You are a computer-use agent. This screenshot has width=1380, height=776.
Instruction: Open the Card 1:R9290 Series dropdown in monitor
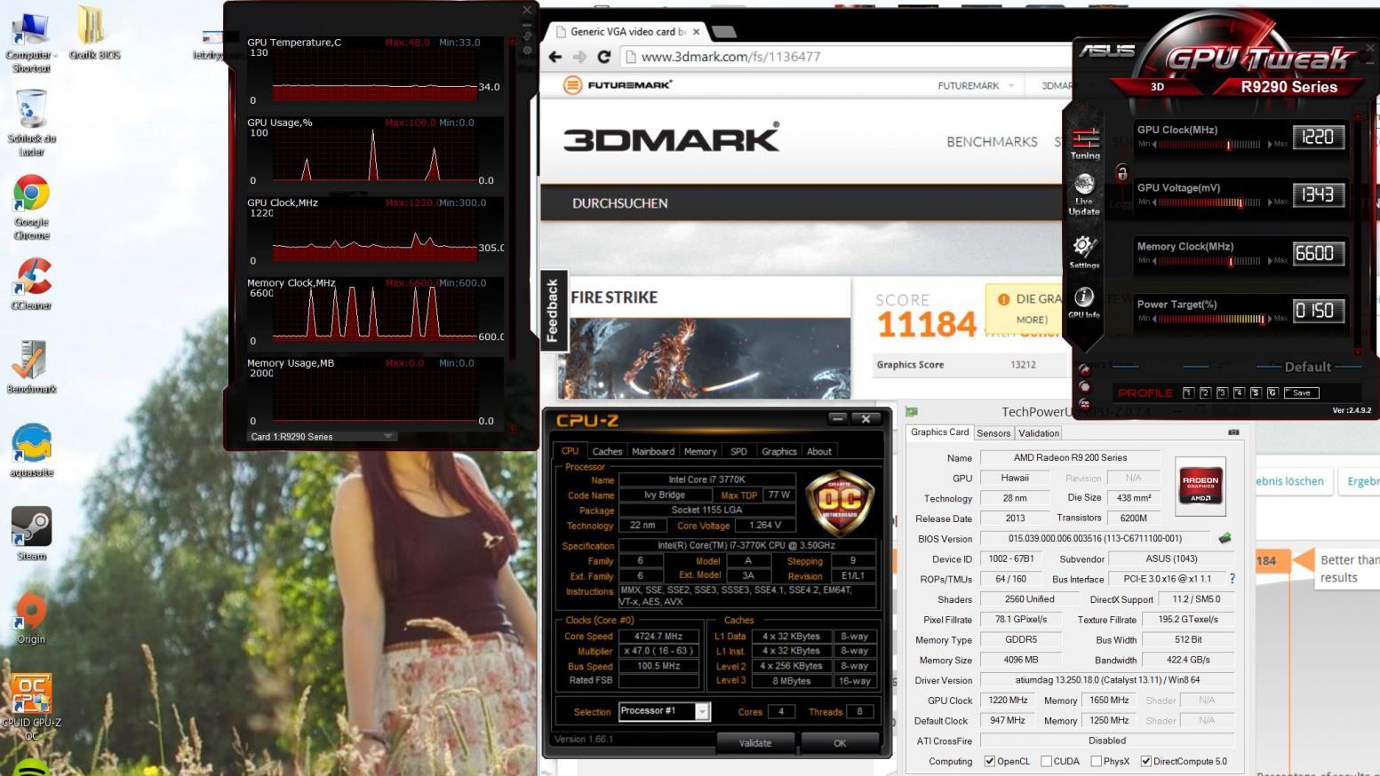click(x=322, y=436)
